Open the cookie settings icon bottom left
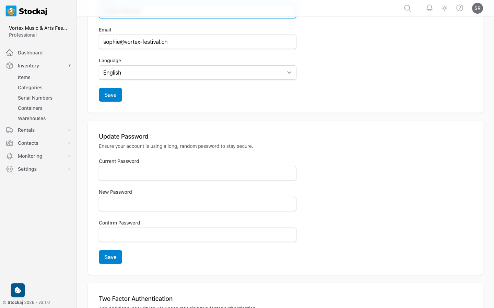The height and width of the screenshot is (308, 494). tap(17, 290)
